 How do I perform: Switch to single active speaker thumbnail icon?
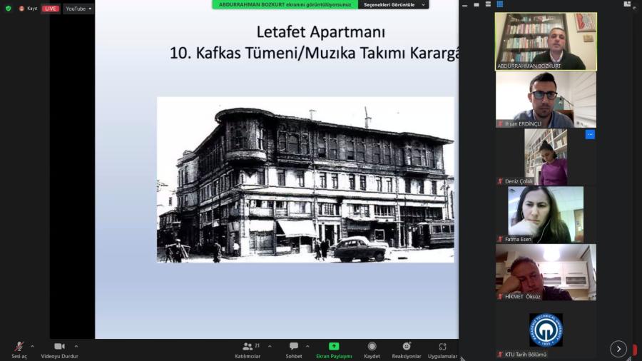coord(477,4)
